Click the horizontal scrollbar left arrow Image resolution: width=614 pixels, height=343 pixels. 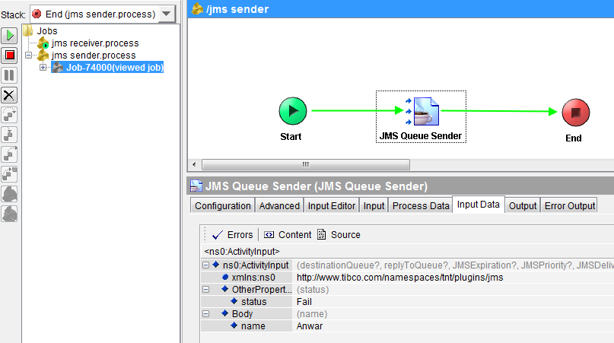194,164
